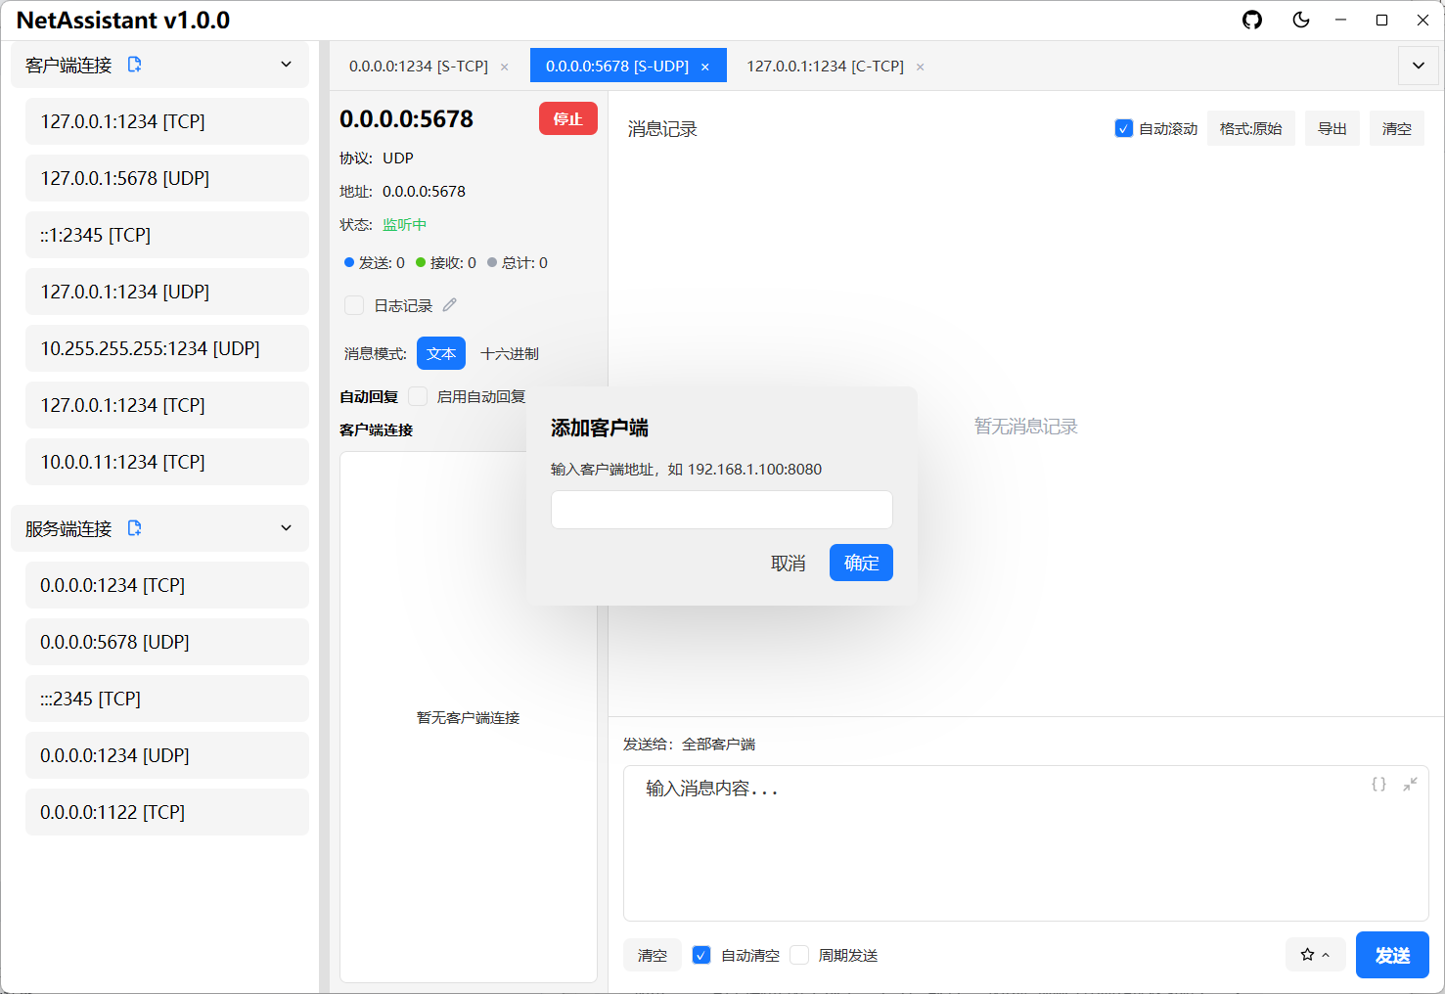The height and width of the screenshot is (994, 1445).
Task: Open the GitHub repository icon
Action: (1252, 20)
